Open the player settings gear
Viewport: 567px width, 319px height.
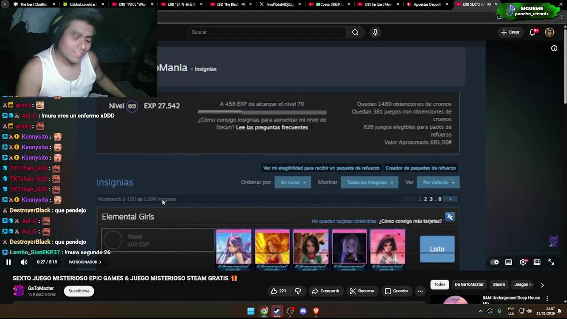(523, 262)
